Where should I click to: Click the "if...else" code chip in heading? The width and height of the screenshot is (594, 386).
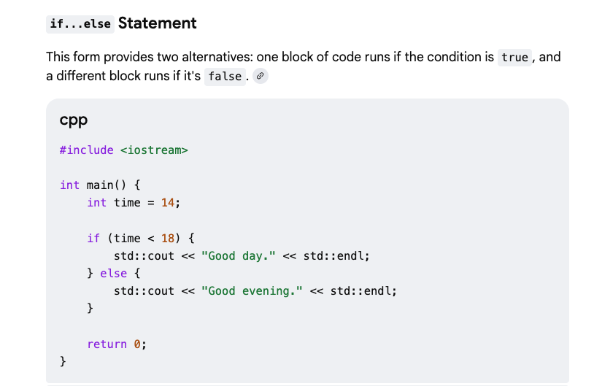tap(80, 24)
